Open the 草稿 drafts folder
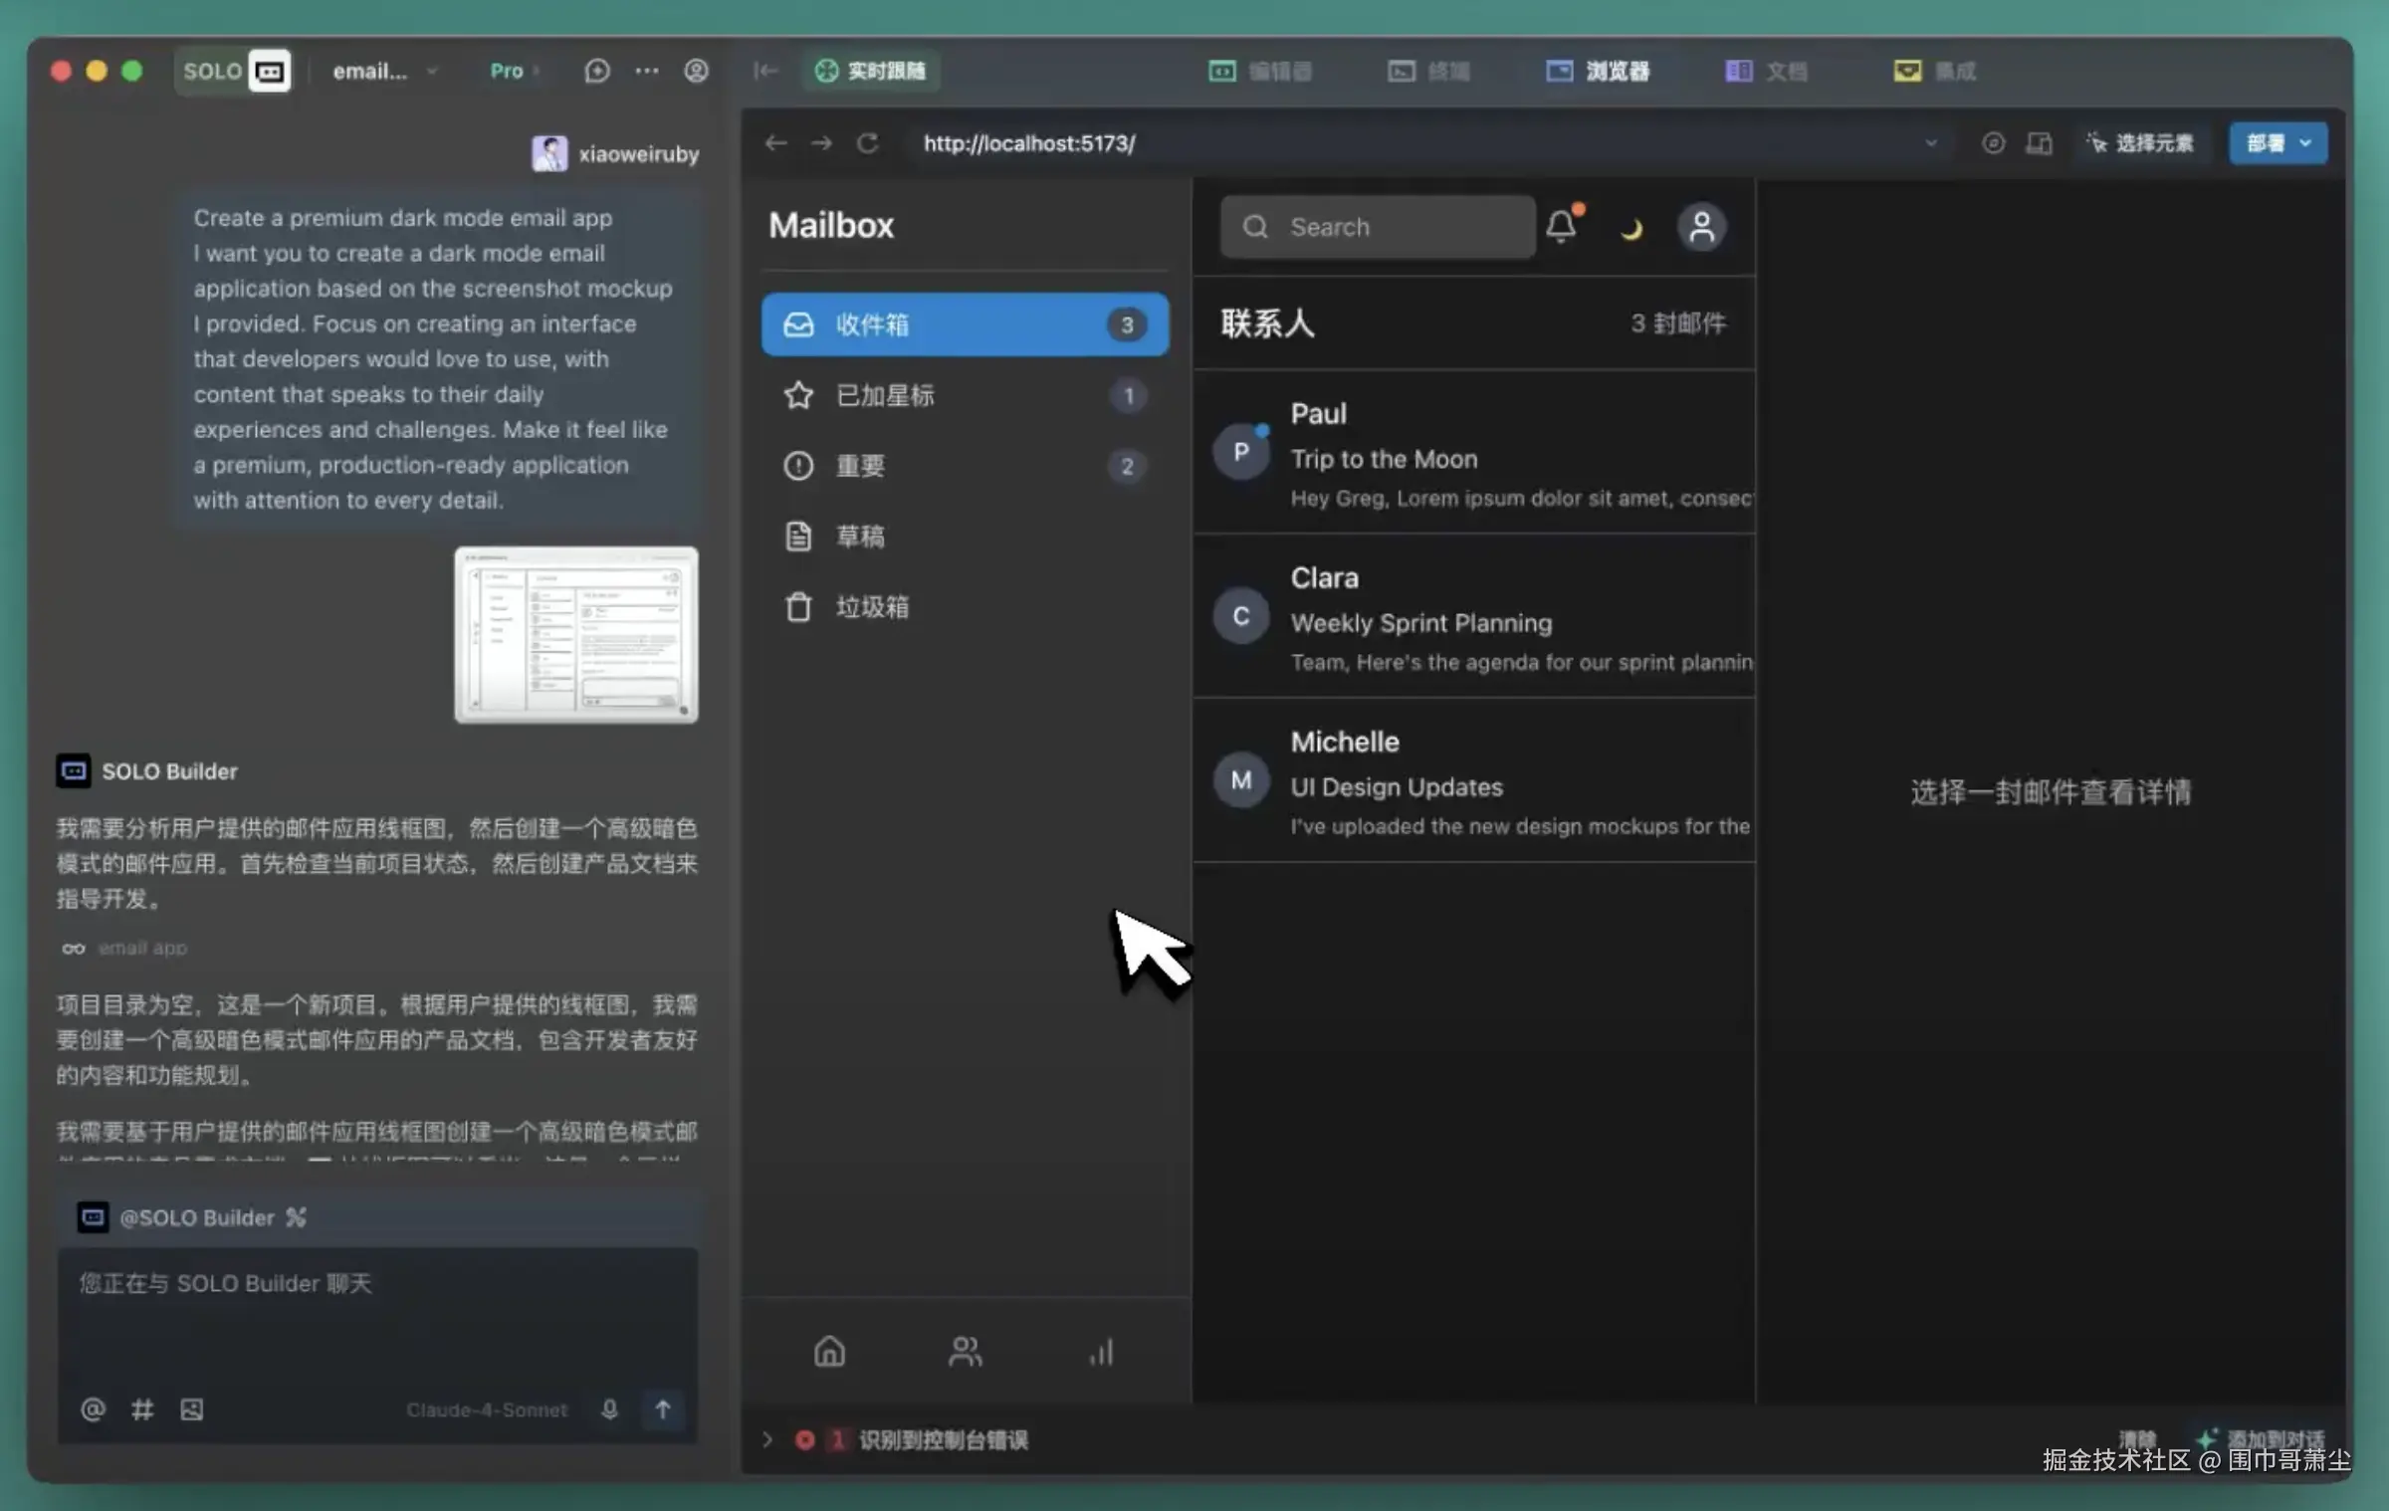The width and height of the screenshot is (2389, 1511). click(965, 537)
